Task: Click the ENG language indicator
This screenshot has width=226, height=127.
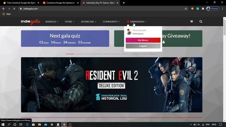Action: tap(208, 125)
